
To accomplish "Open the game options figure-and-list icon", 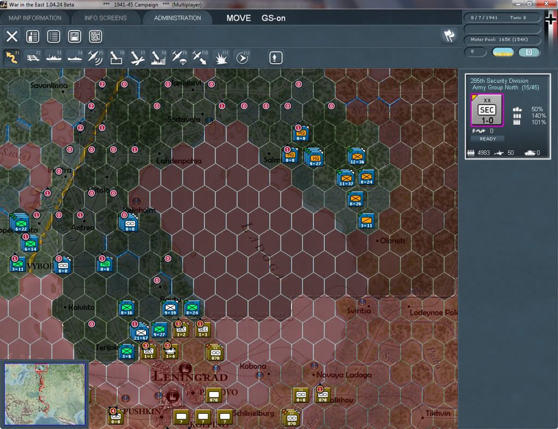I will click(x=33, y=37).
